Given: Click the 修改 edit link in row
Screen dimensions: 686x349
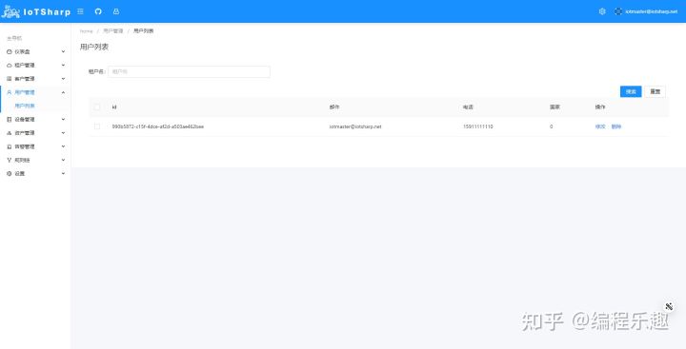Looking at the screenshot, I should (x=600, y=126).
